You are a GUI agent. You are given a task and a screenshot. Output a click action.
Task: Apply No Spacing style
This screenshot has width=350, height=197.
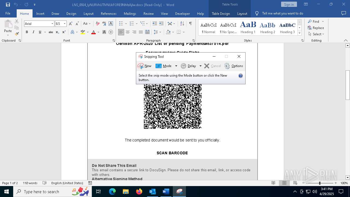tap(228, 28)
